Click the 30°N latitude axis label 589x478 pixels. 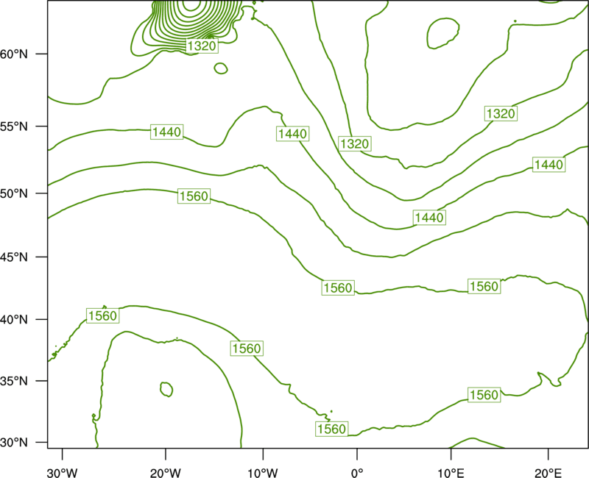[x=14, y=443]
